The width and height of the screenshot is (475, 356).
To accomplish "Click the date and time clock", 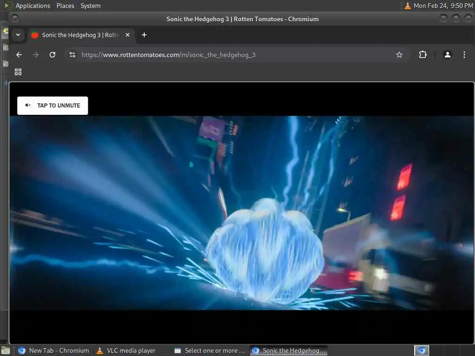I will tap(443, 6).
